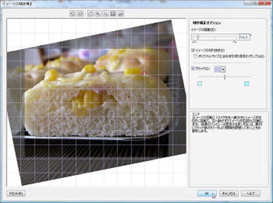Click the last toolbar icon for actual size

121,13
